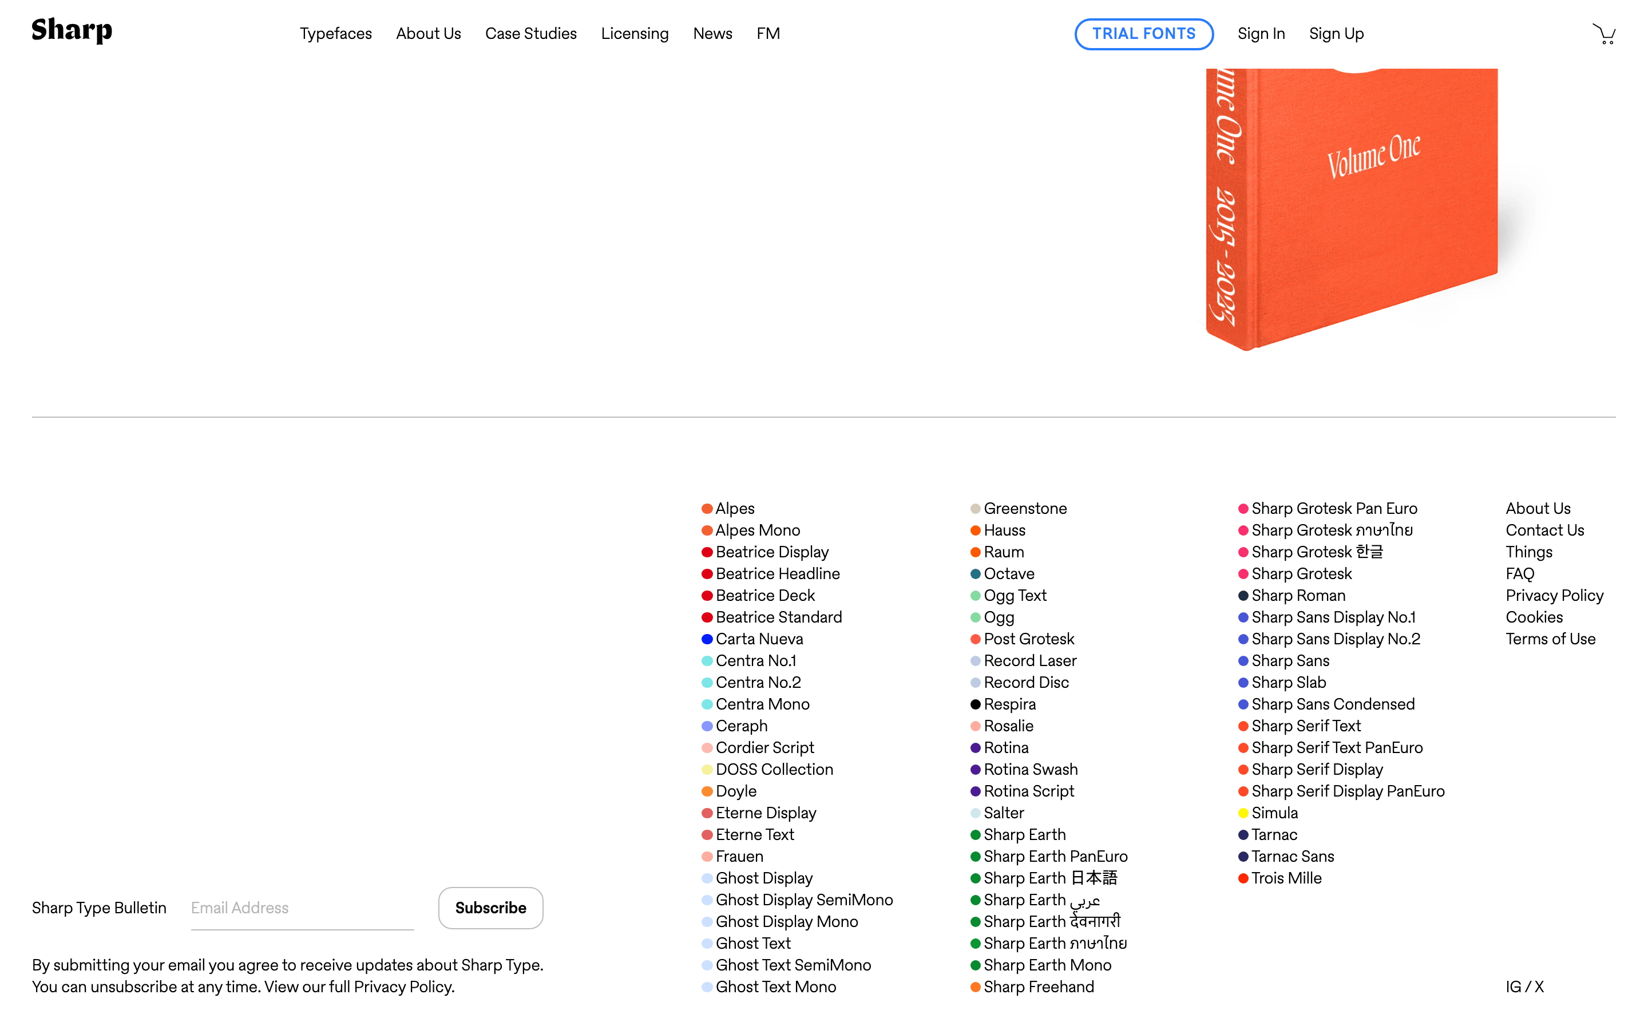Open the Respira typeface link
The height and width of the screenshot is (1030, 1648).
pyautogui.click(x=1009, y=704)
